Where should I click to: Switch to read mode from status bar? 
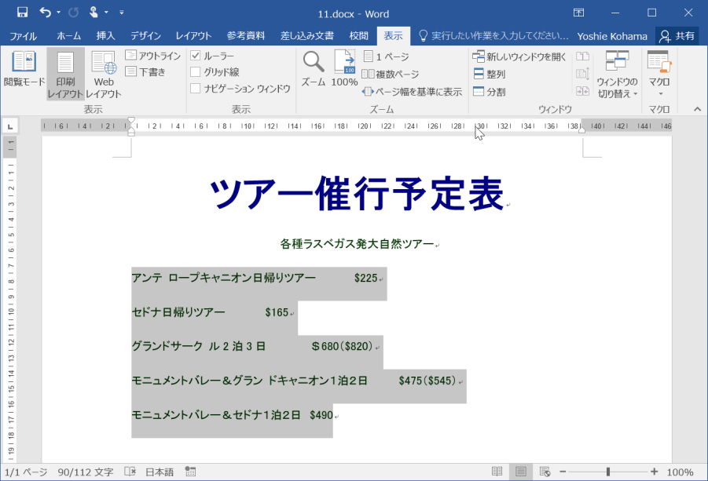click(x=497, y=472)
